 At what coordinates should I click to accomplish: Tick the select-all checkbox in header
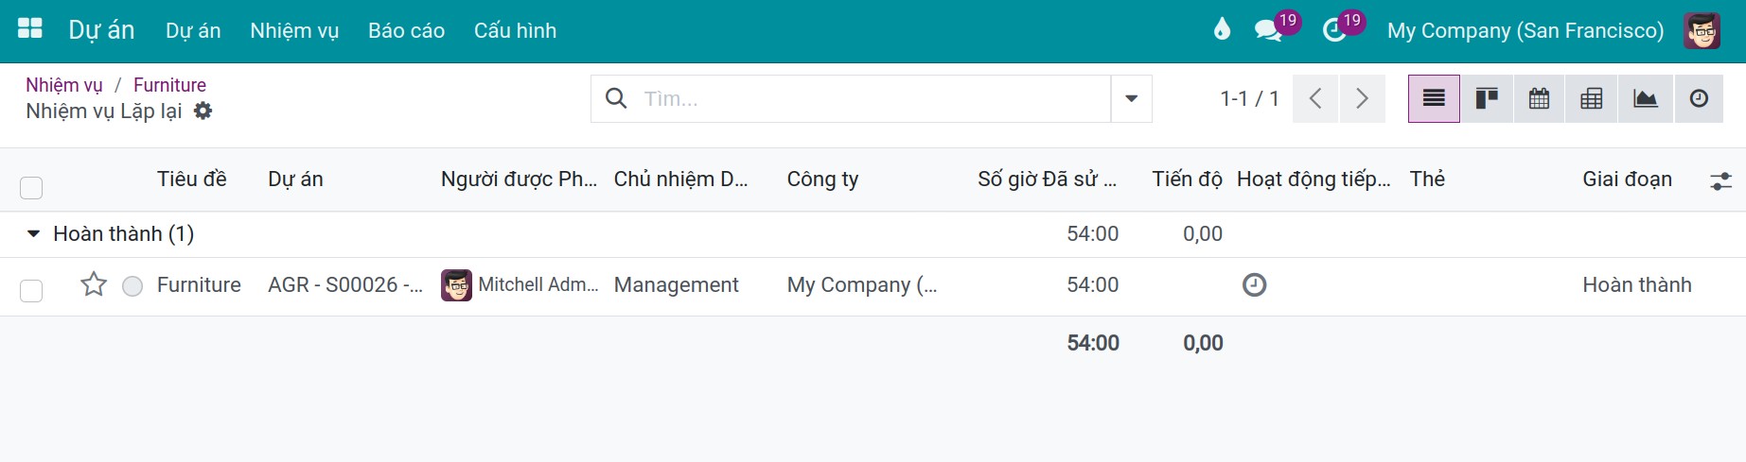[31, 187]
